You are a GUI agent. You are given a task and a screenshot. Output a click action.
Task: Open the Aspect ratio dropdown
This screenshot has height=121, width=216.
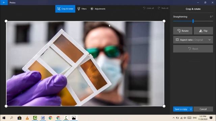click(193, 40)
